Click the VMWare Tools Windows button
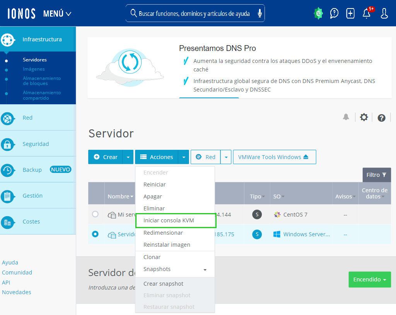Screen dimensions: 396x315 274,157
